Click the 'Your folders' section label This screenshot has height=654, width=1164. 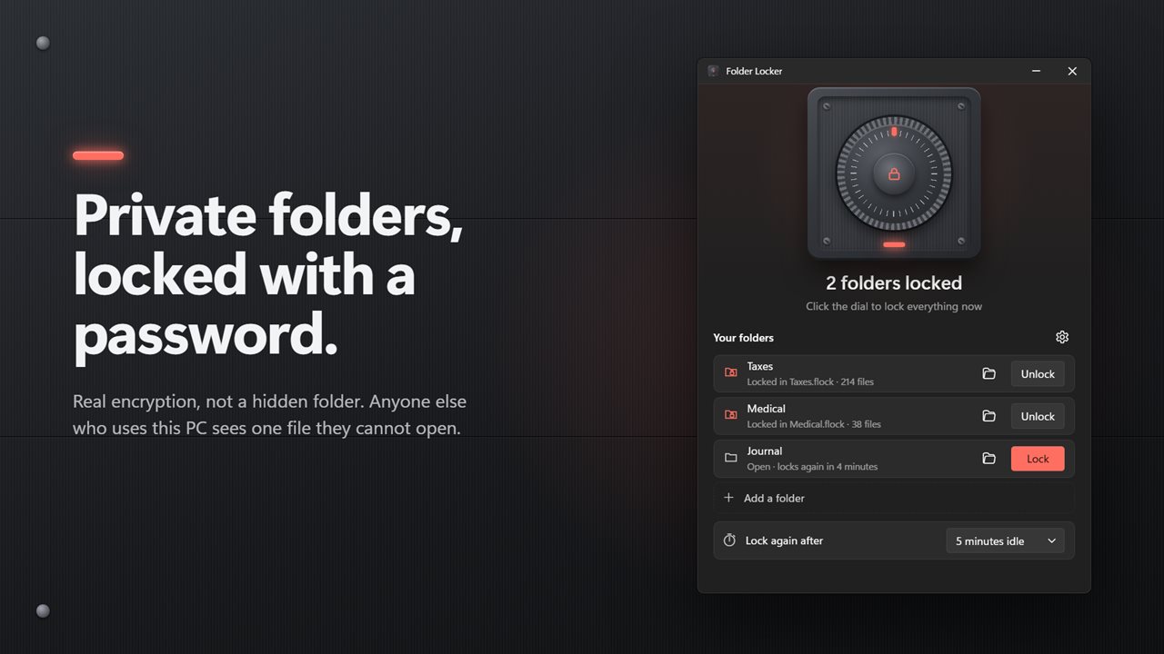743,338
